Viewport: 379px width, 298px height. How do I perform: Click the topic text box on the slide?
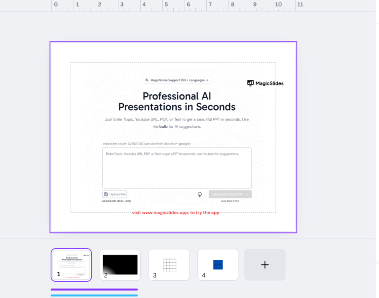point(177,168)
